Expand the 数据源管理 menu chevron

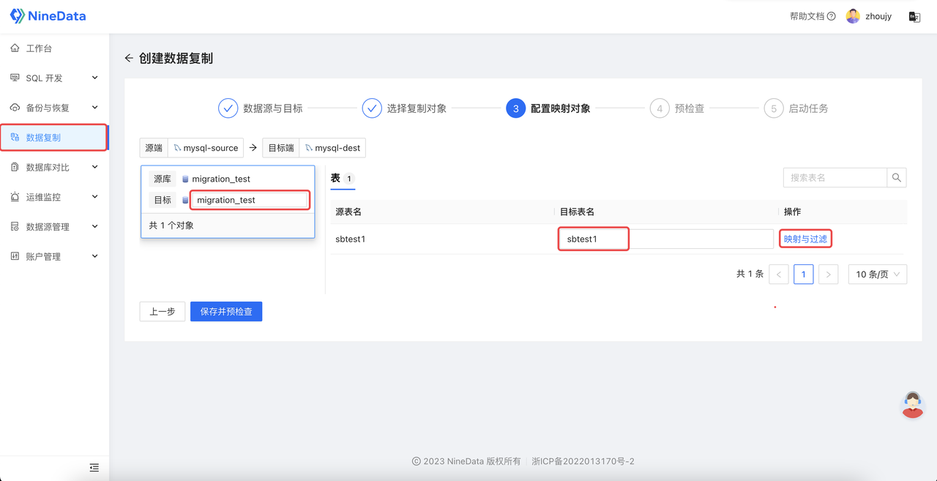(95, 227)
